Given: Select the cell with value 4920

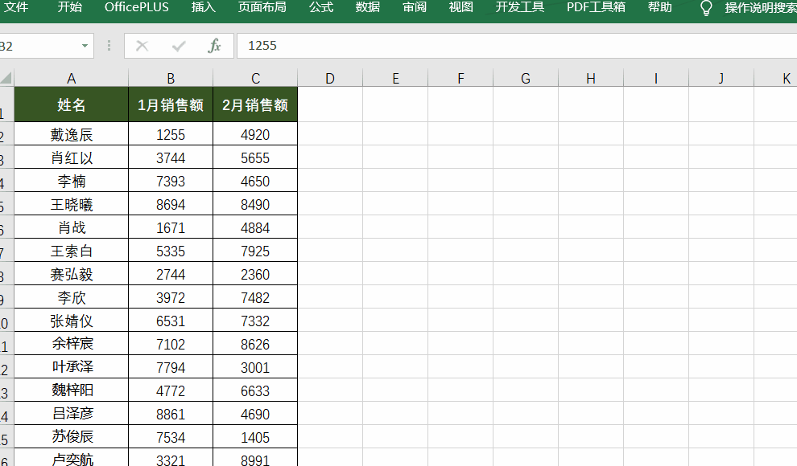Looking at the screenshot, I should click(x=255, y=134).
